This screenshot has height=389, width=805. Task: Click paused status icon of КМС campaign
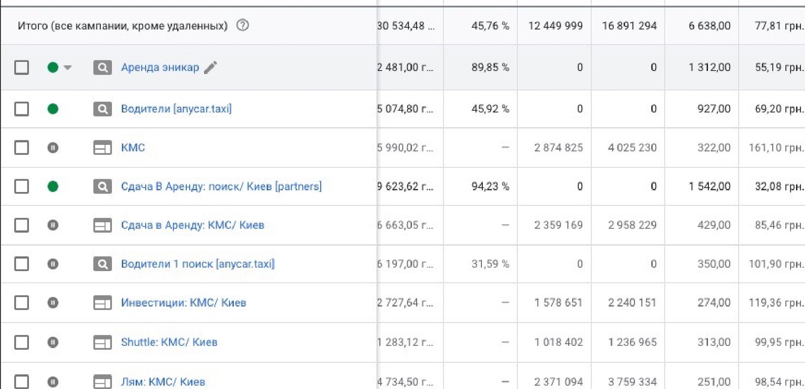[x=53, y=147]
